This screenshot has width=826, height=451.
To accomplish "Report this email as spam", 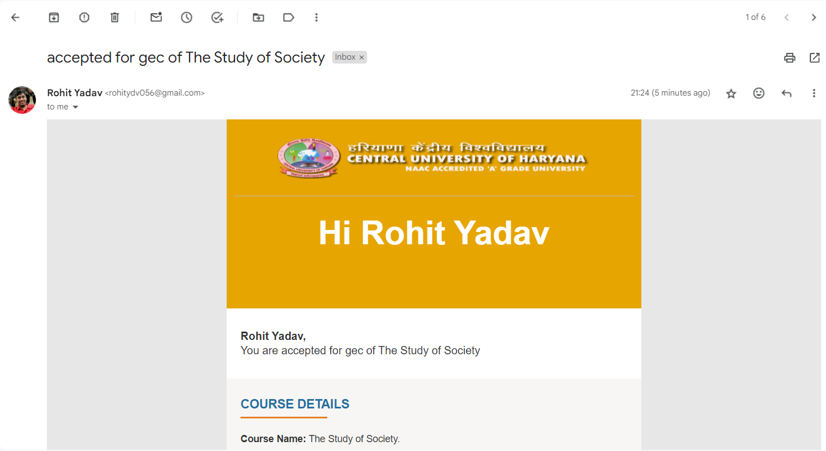I will (x=84, y=18).
